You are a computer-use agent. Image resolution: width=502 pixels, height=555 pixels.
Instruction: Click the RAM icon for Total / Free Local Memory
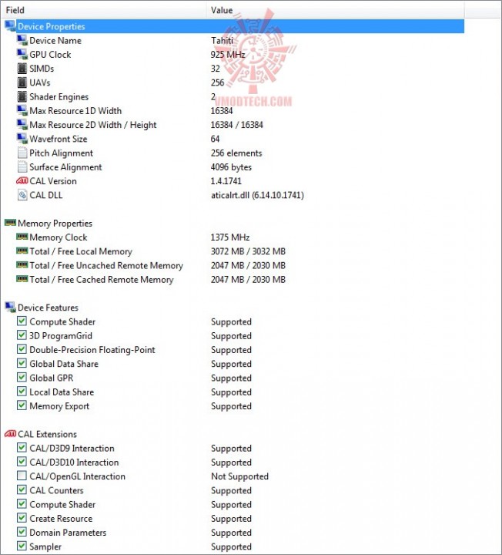click(22, 251)
